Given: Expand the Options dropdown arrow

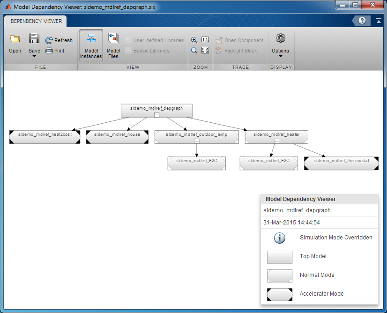Looking at the screenshot, I should pyautogui.click(x=281, y=56).
